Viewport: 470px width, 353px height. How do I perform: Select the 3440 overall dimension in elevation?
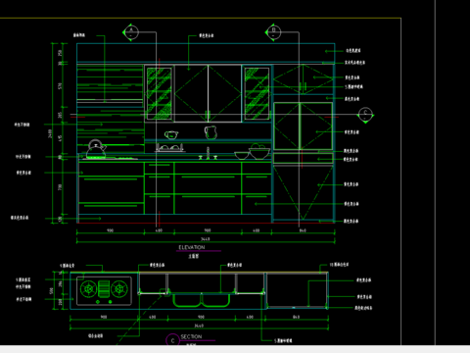pos(206,239)
